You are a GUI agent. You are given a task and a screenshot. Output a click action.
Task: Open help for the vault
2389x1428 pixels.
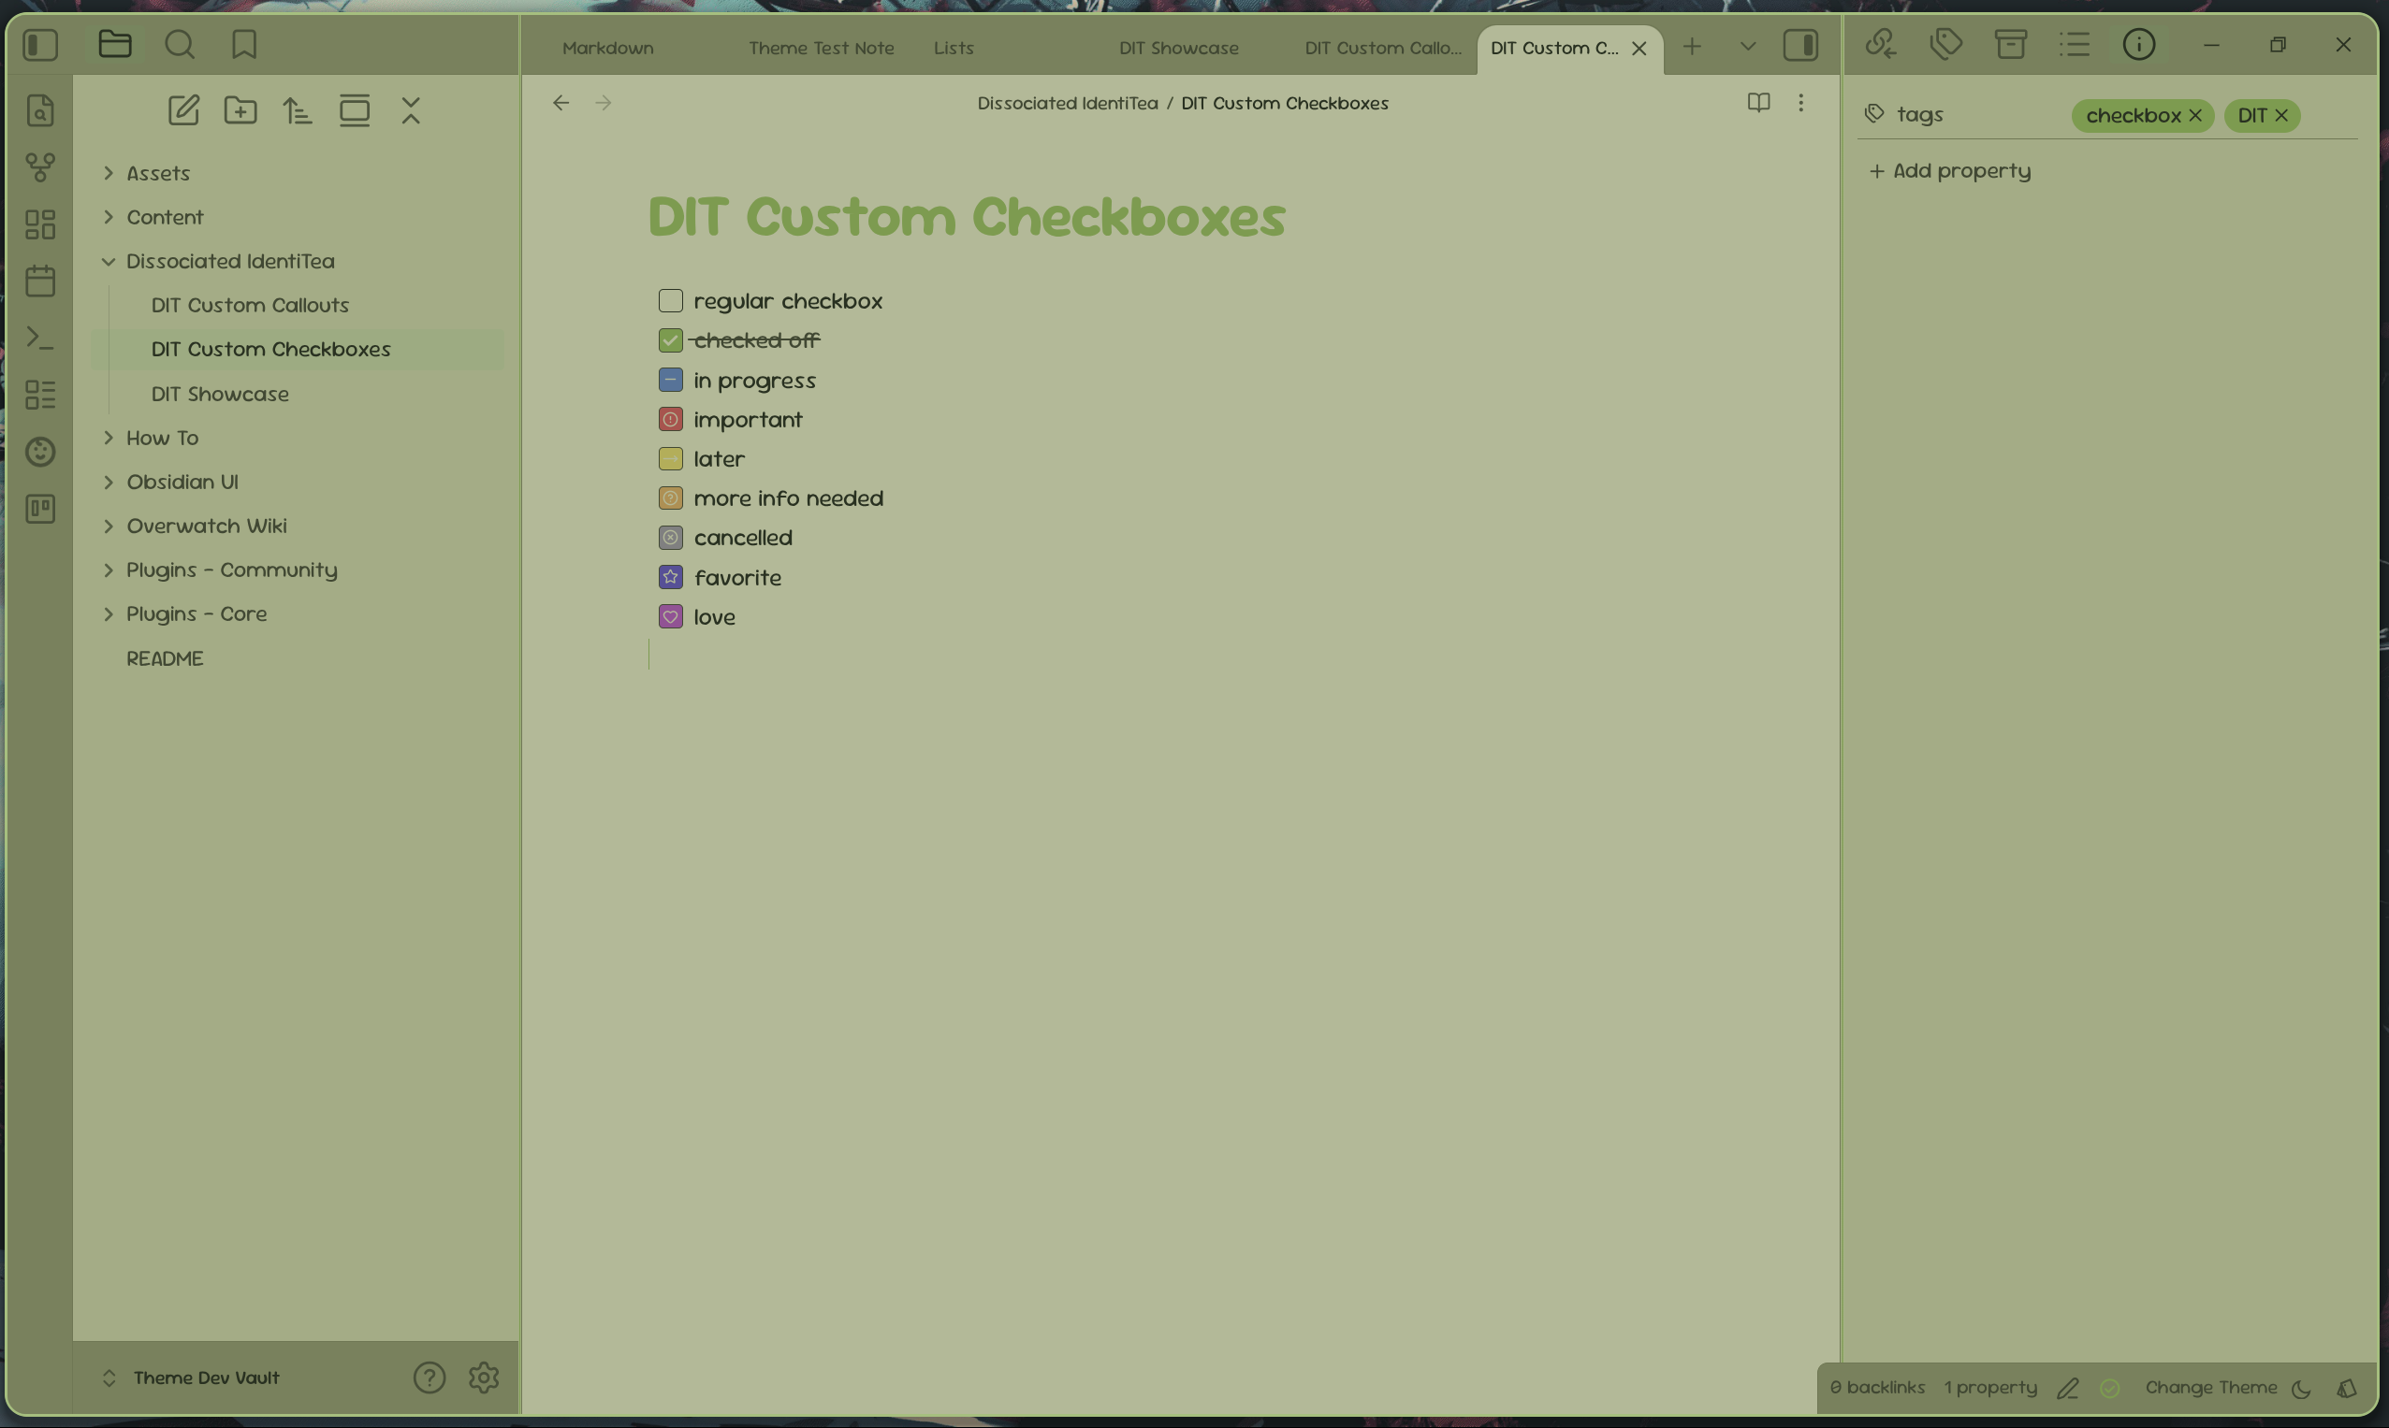tap(430, 1378)
